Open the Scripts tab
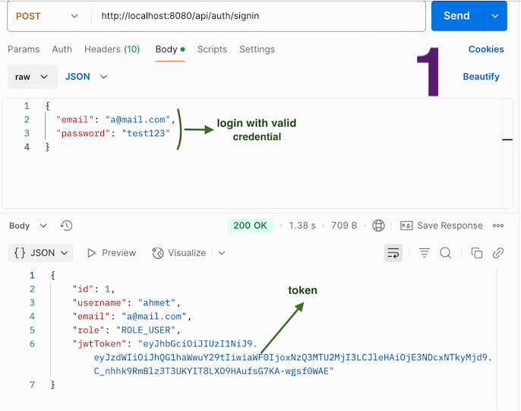Image resolution: width=521 pixels, height=411 pixels. (212, 49)
